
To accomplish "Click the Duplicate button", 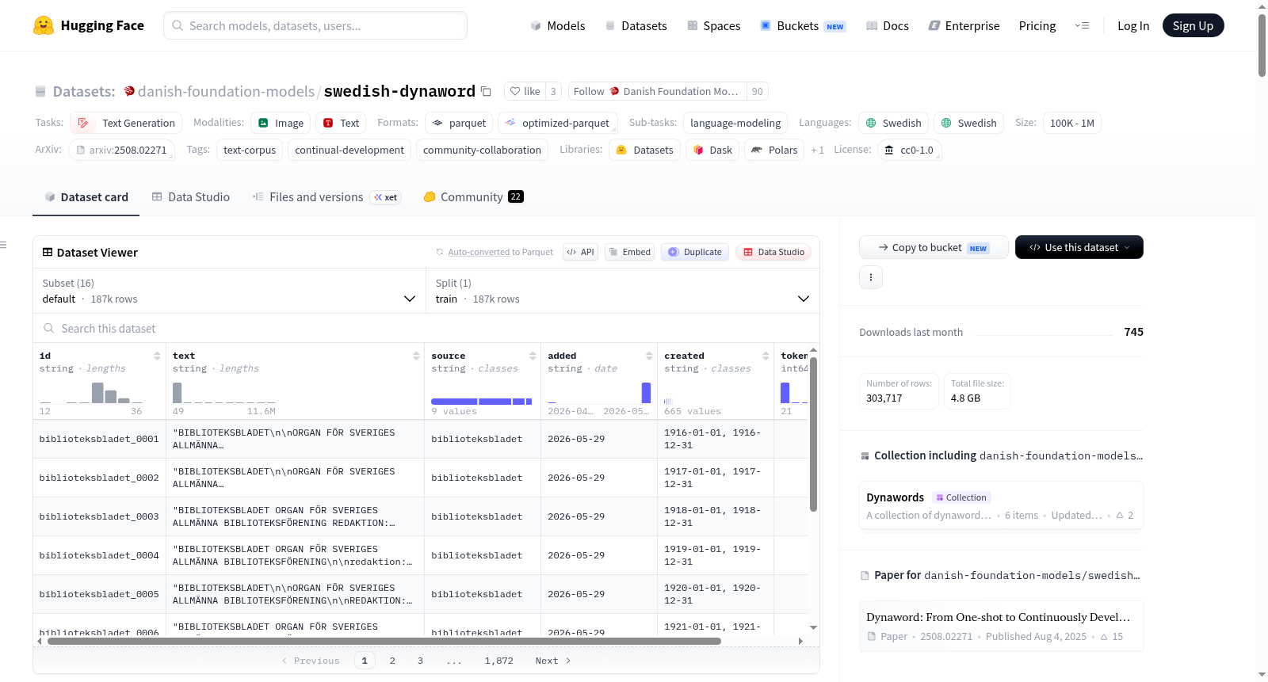I will coord(695,252).
